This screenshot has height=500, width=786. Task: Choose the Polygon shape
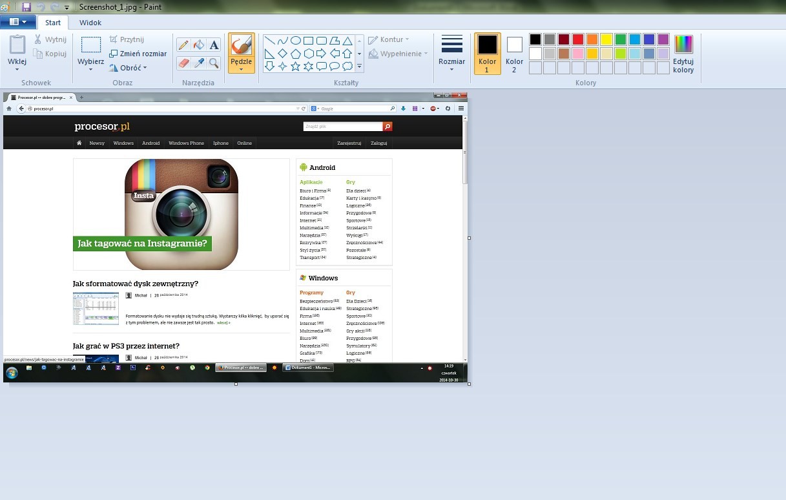click(x=335, y=41)
